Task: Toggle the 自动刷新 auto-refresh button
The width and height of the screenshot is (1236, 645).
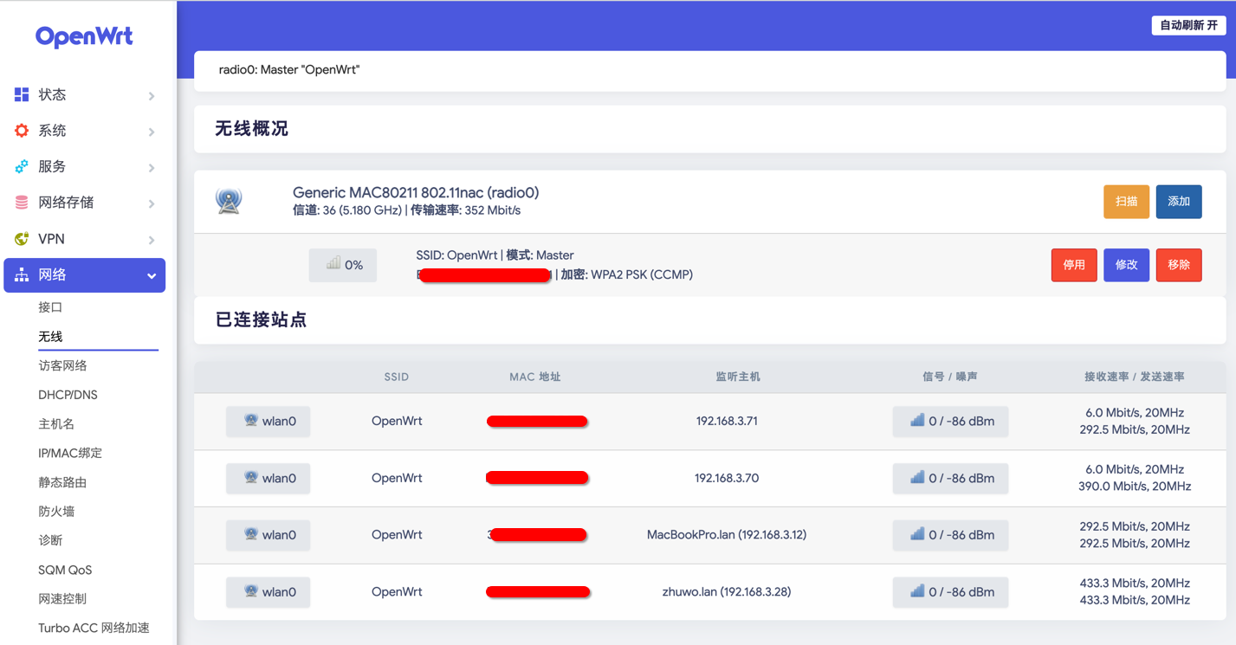Action: tap(1187, 25)
